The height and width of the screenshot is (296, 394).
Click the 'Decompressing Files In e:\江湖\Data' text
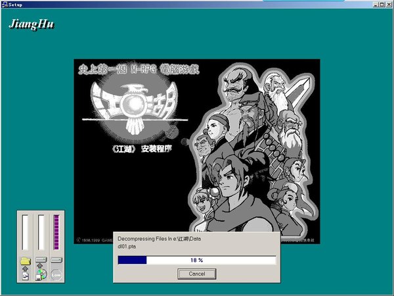coord(159,239)
